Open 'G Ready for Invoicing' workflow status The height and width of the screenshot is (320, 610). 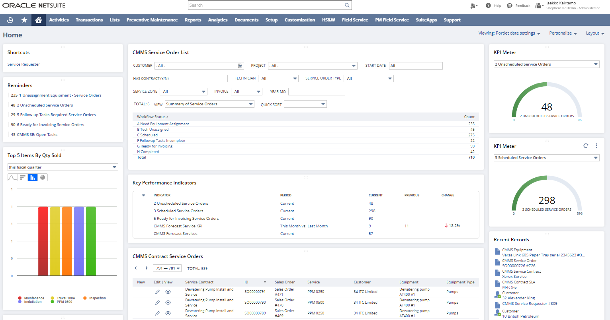155,146
